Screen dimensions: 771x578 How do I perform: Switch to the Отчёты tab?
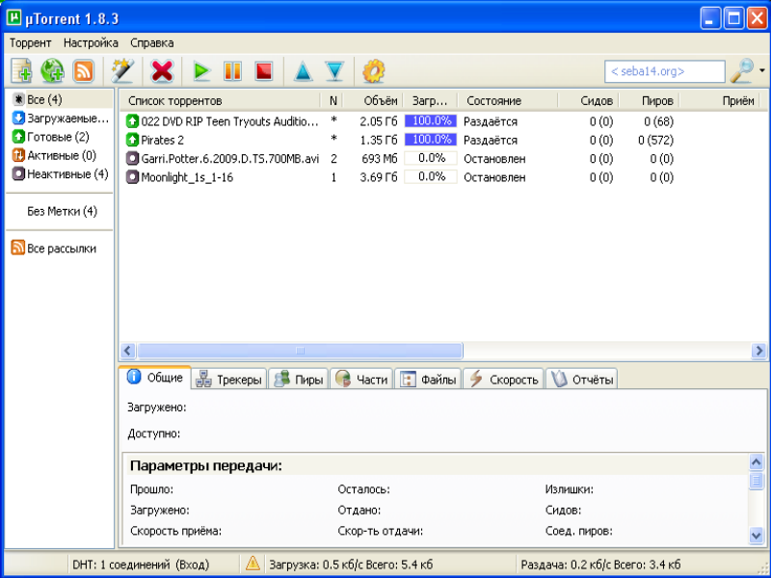pyautogui.click(x=582, y=380)
